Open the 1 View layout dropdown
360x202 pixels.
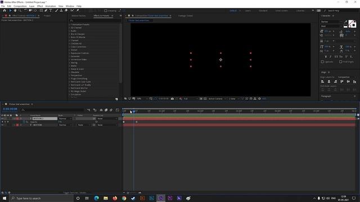pyautogui.click(x=234, y=99)
